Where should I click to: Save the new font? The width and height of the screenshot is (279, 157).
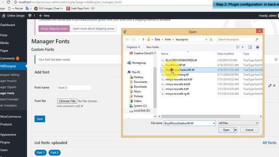[40, 119]
